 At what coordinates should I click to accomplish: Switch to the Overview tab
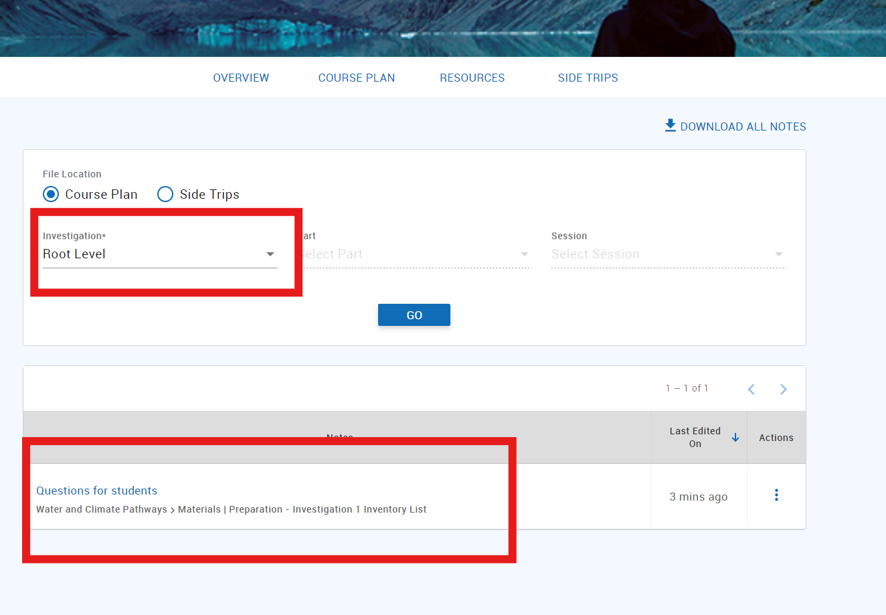[241, 78]
